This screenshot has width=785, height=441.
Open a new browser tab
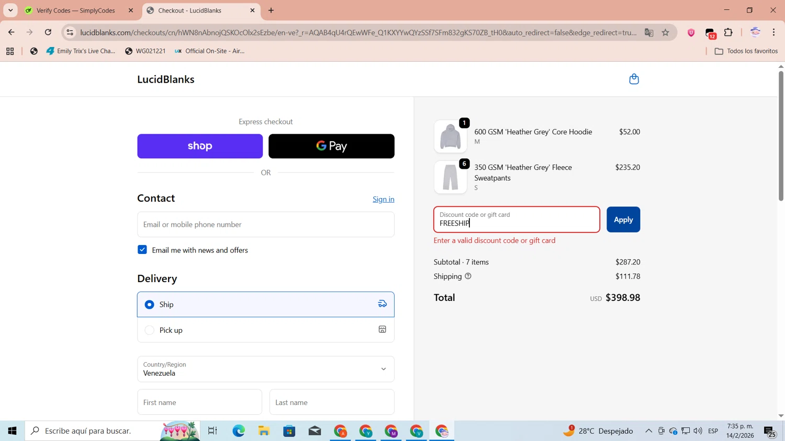(x=271, y=10)
